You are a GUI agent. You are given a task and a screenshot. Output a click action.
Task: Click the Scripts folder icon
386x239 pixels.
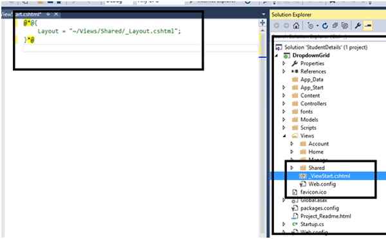(x=295, y=128)
